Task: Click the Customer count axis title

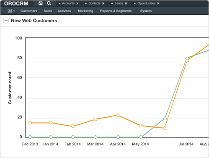Action: click(10, 88)
